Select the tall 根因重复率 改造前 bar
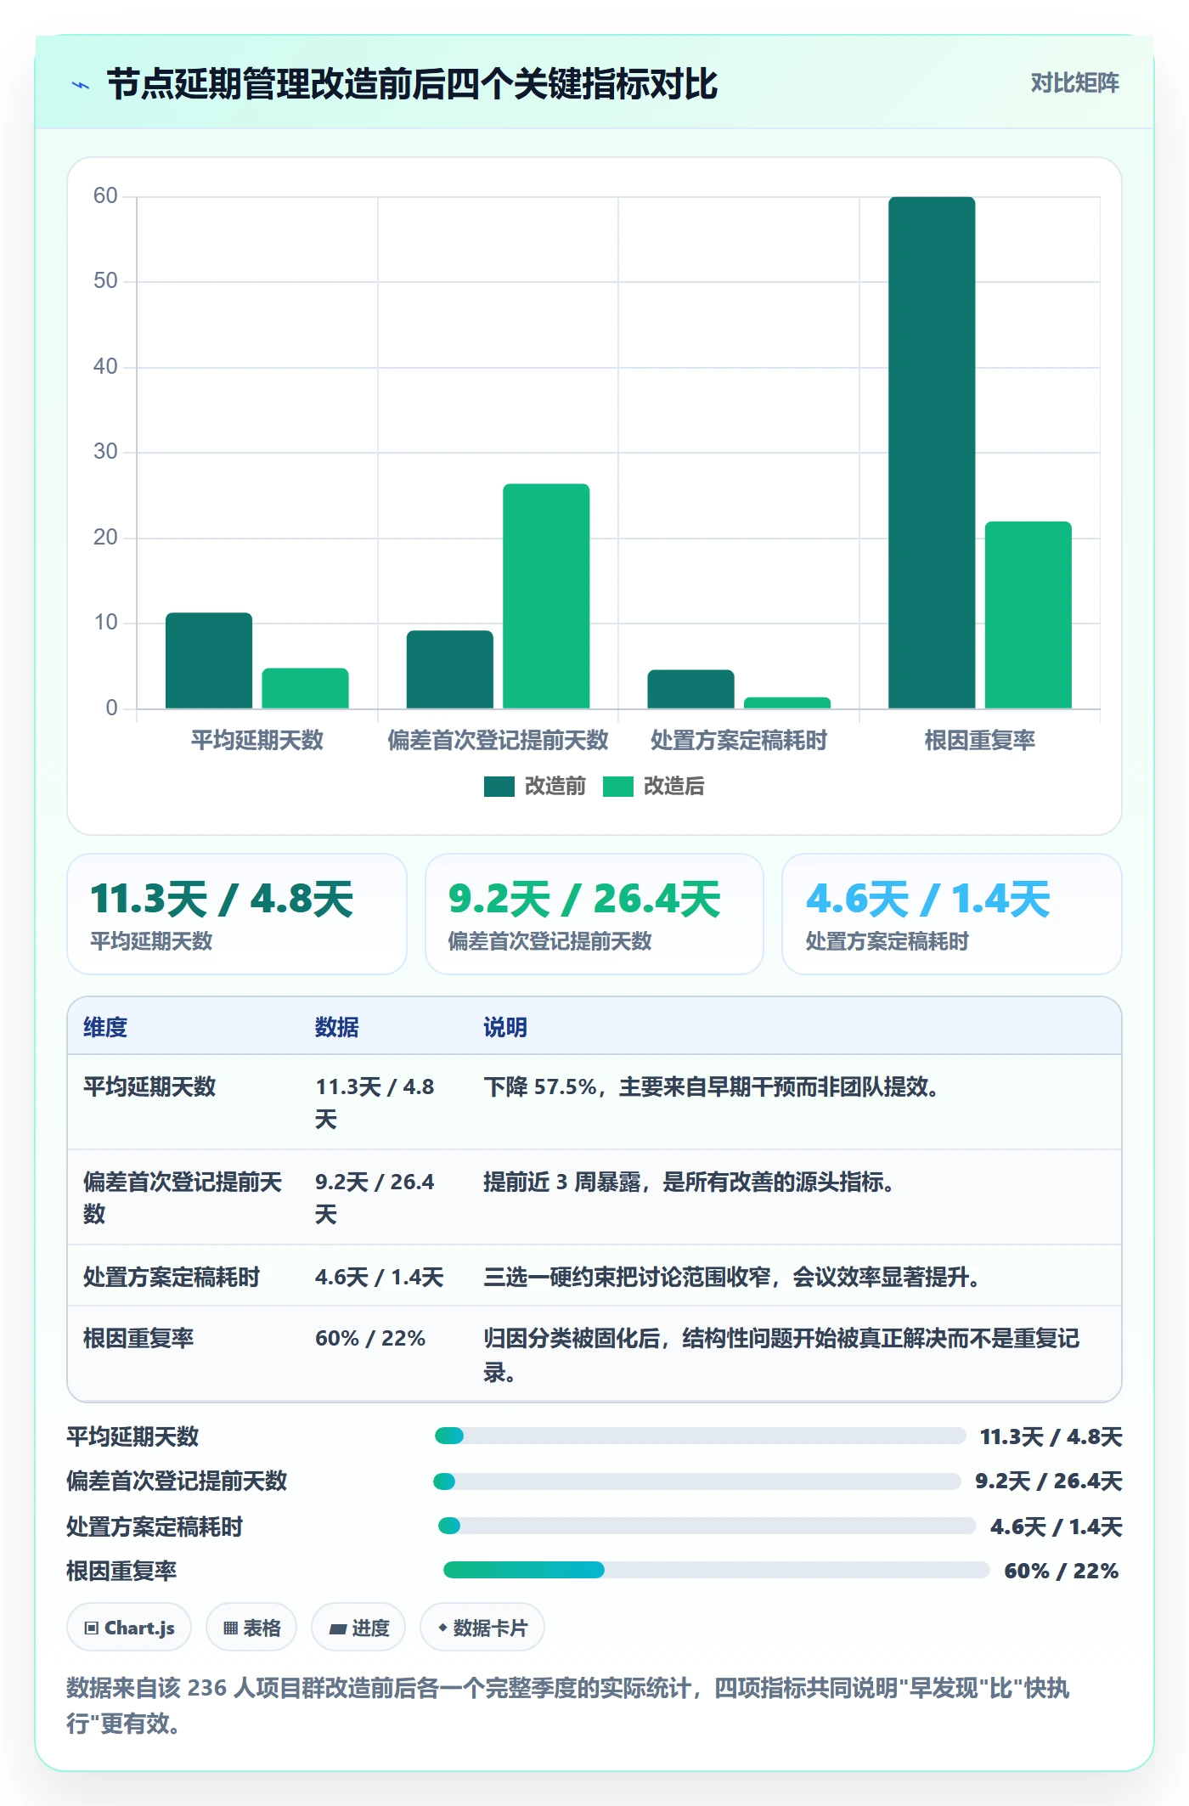Screen dimensions: 1189x1806 [x=932, y=453]
